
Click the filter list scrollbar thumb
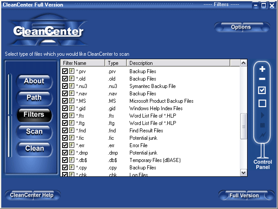(x=244, y=126)
